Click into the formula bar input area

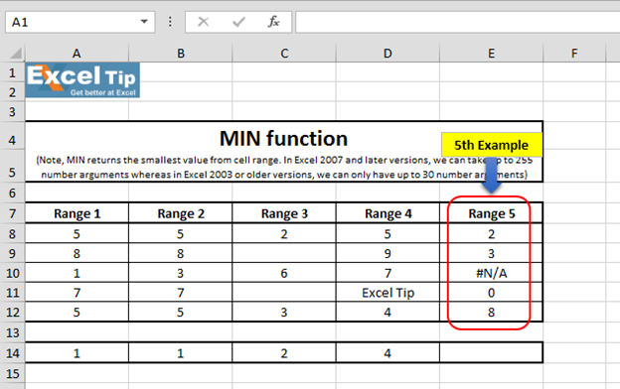[457, 22]
